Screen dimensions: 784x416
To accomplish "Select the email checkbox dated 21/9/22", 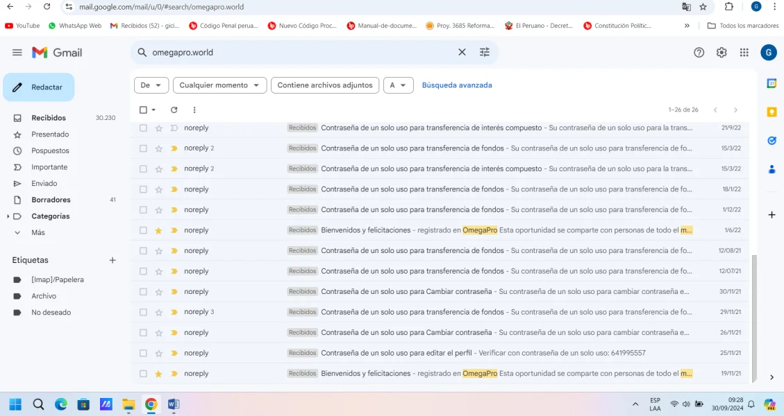I will point(144,128).
